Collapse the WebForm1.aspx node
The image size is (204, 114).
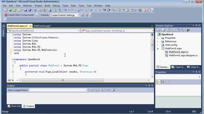click(158, 48)
